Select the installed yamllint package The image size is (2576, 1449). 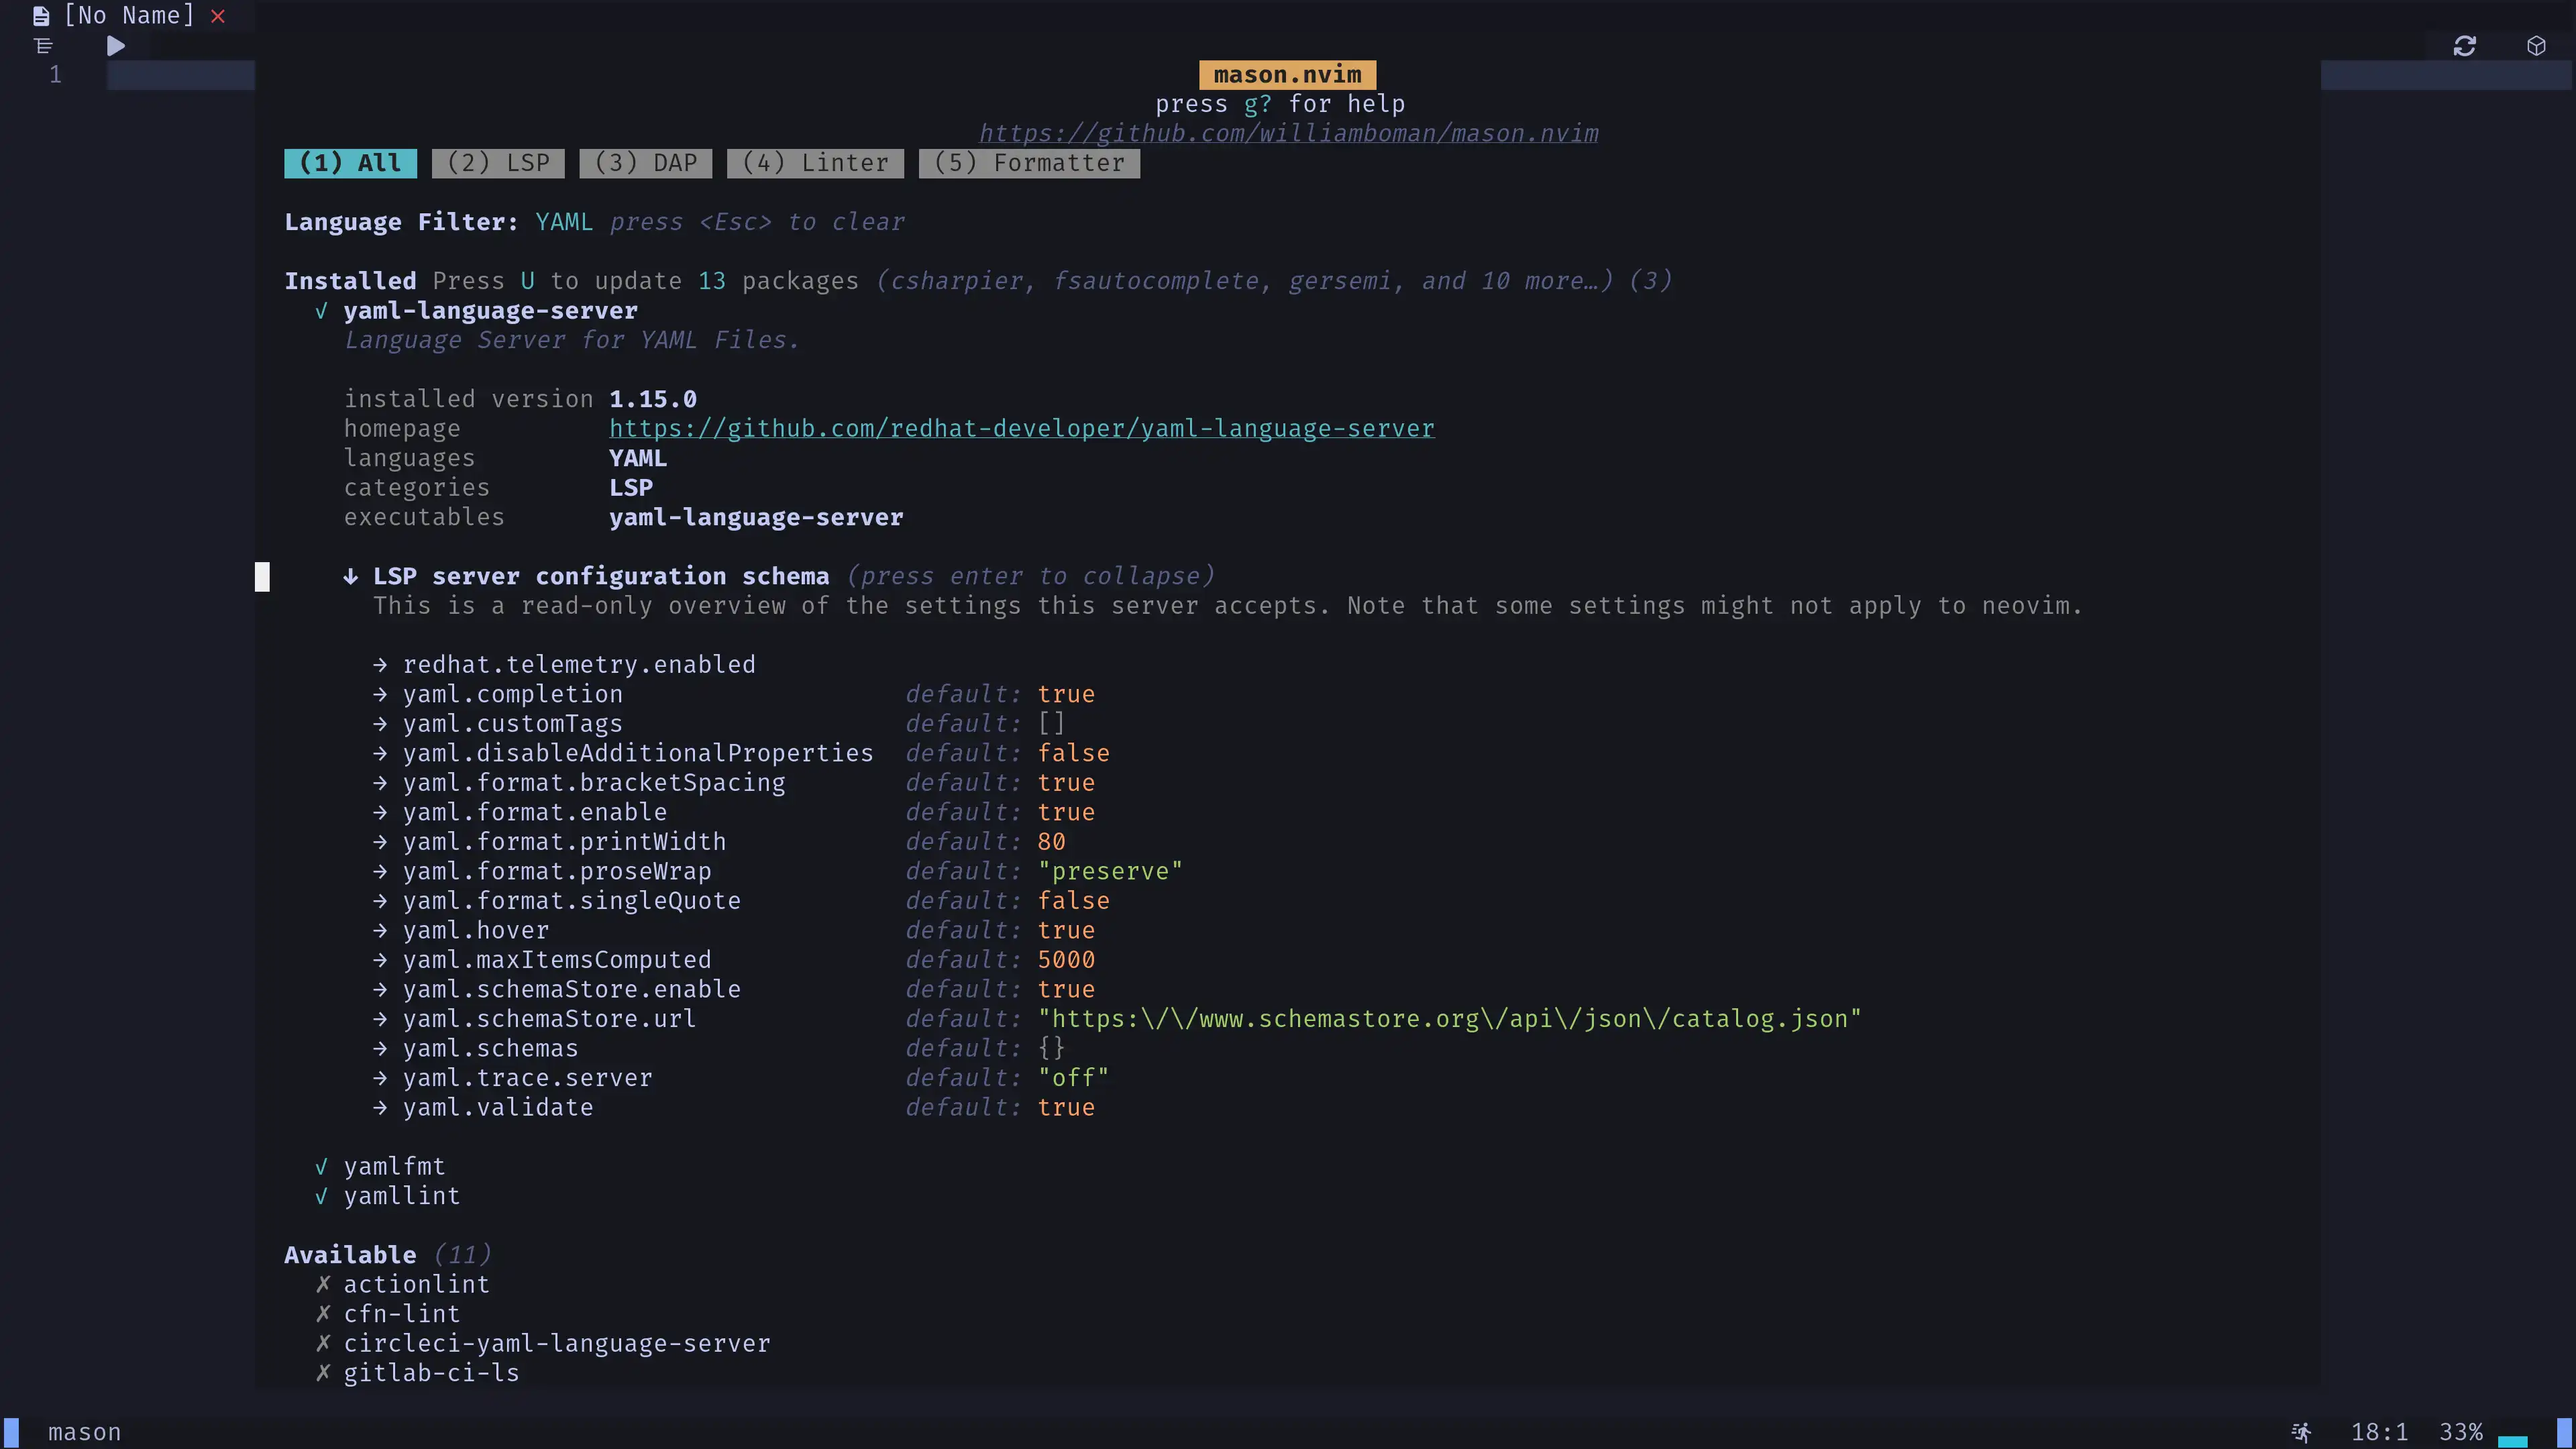[401, 1196]
